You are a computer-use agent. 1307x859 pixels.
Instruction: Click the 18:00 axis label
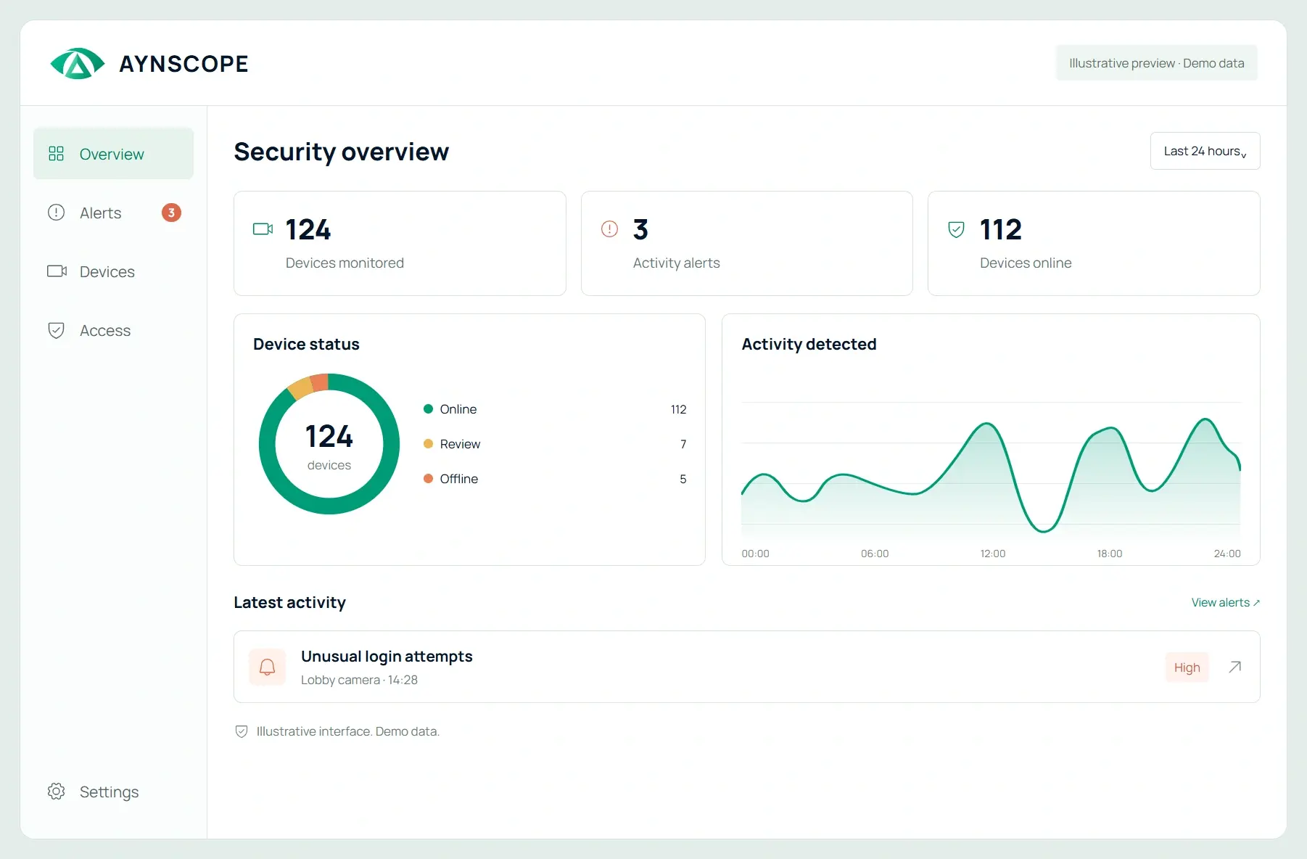1110,554
